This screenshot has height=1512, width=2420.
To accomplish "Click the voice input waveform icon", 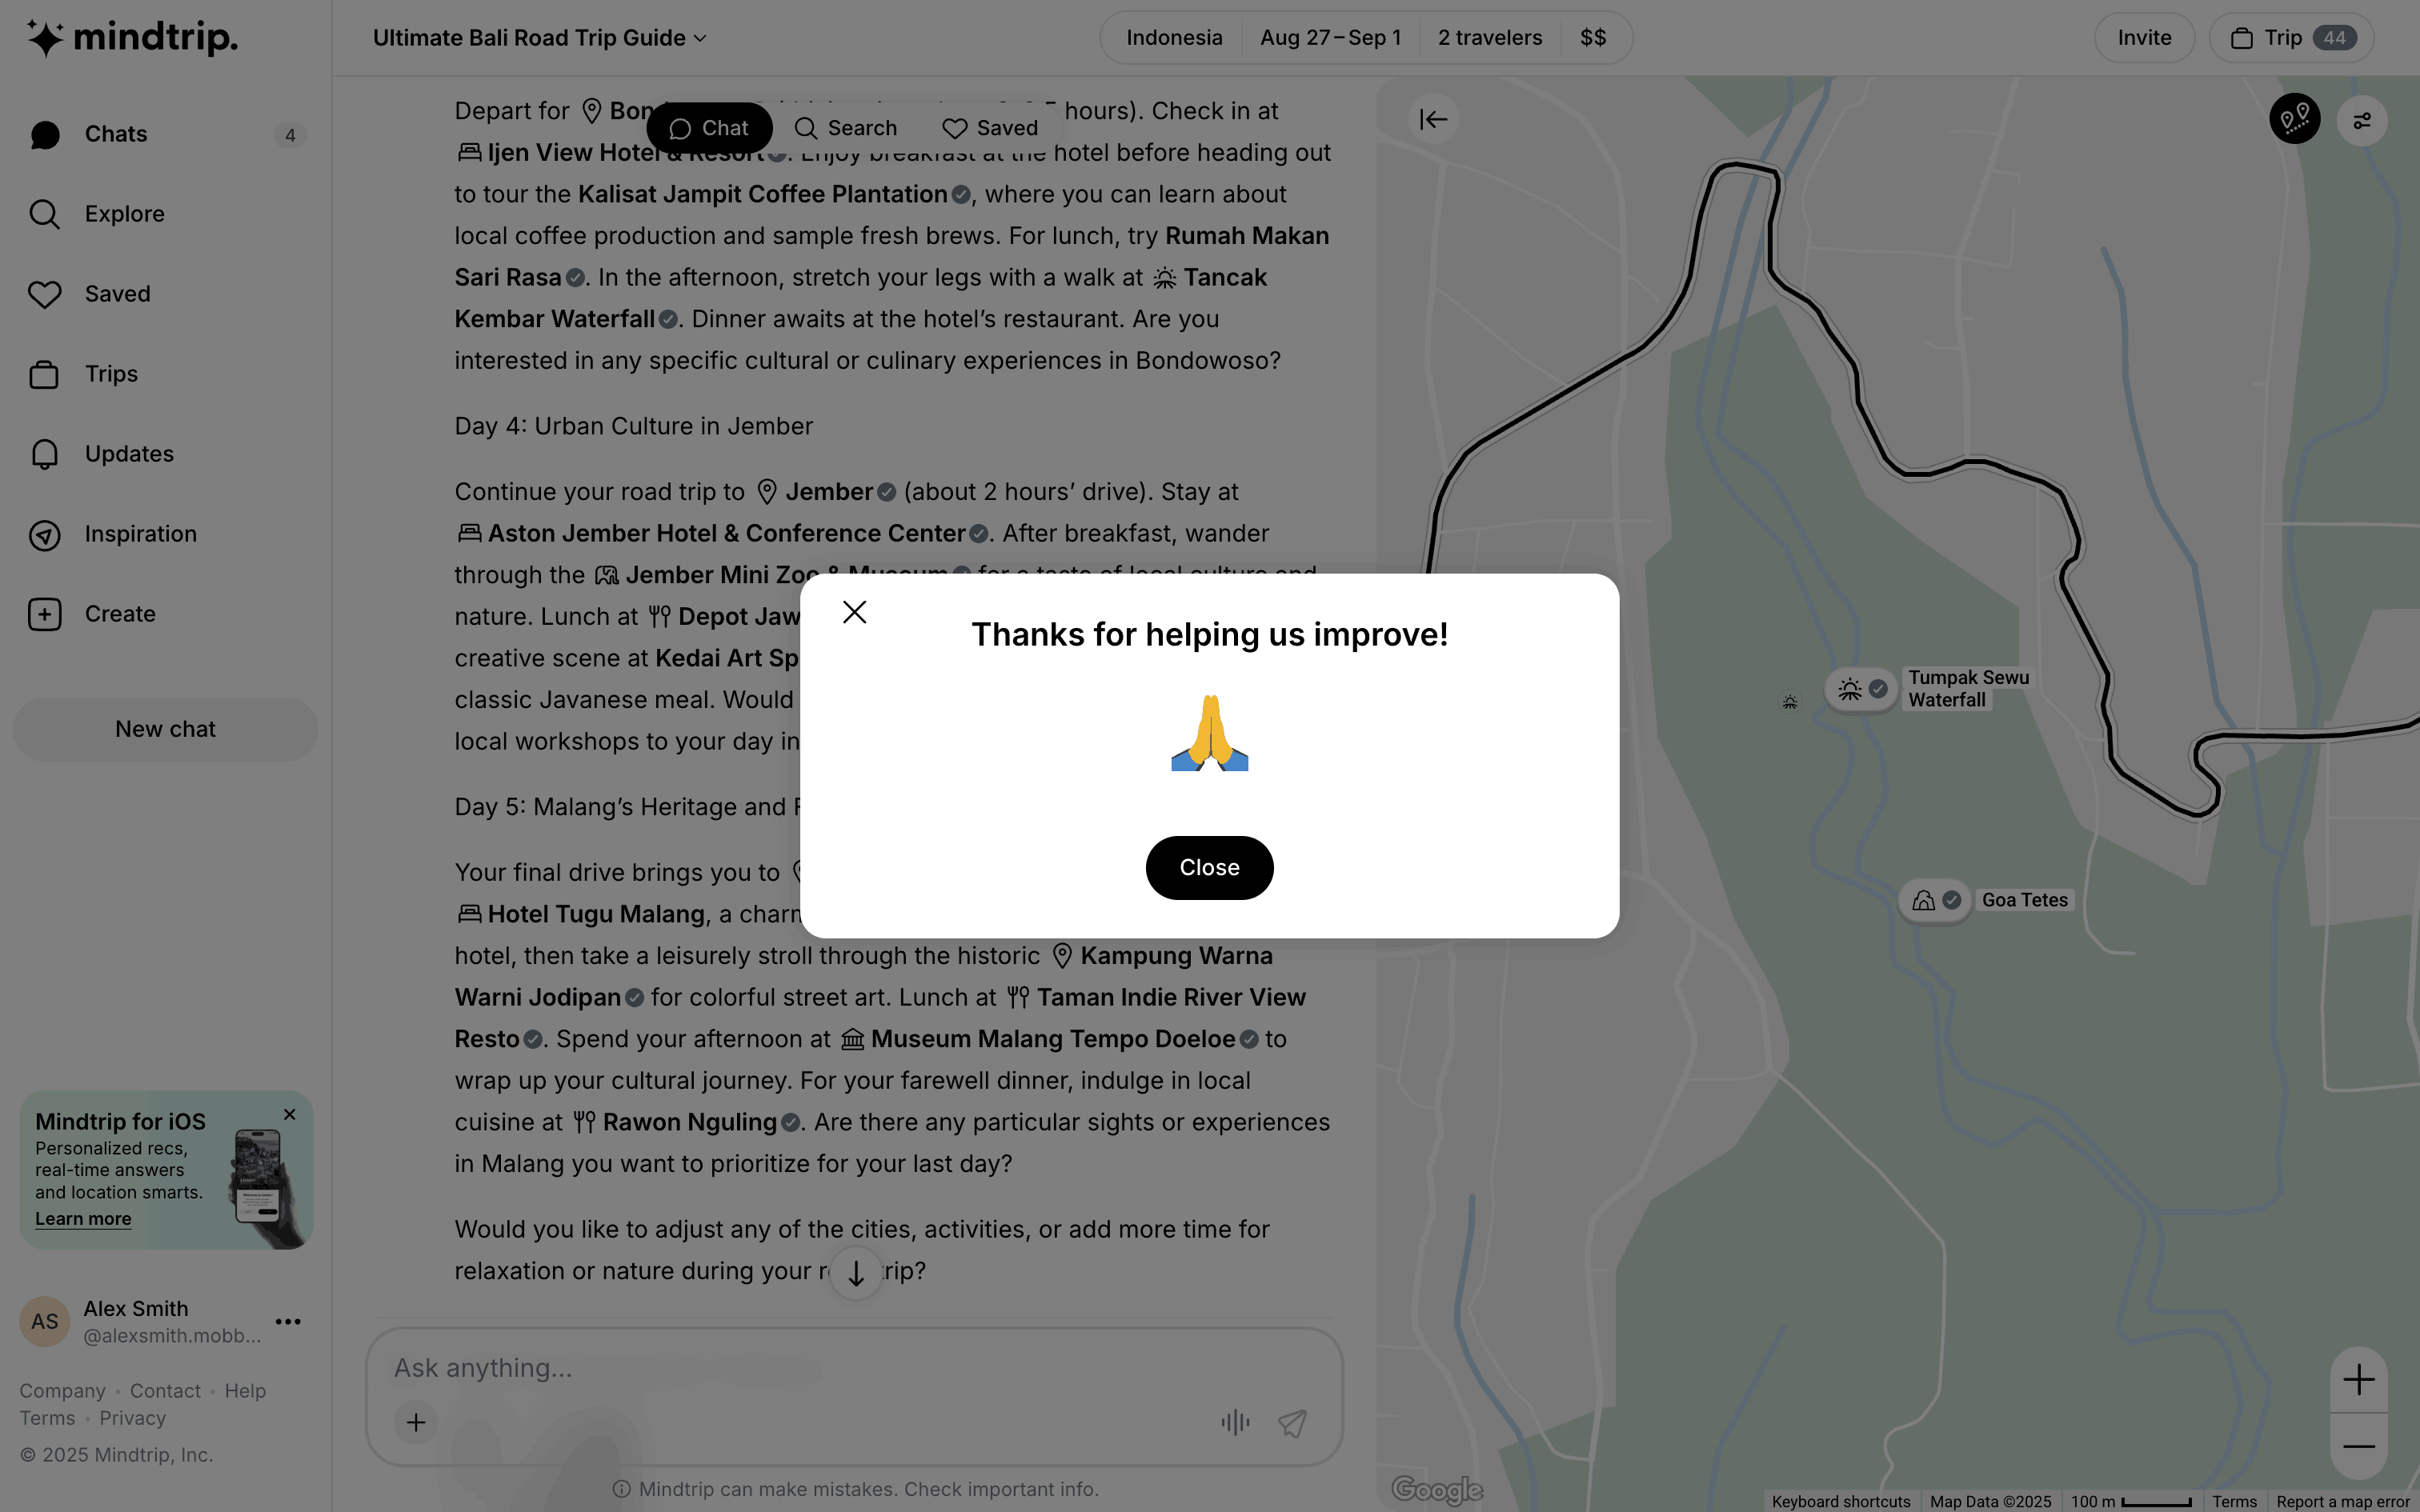I will [x=1235, y=1422].
